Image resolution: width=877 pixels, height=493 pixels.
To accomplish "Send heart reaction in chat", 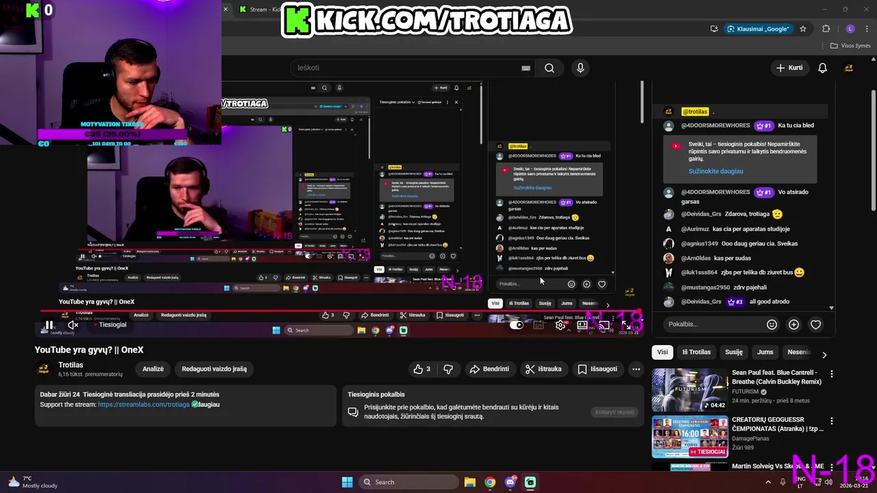I will tap(815, 325).
